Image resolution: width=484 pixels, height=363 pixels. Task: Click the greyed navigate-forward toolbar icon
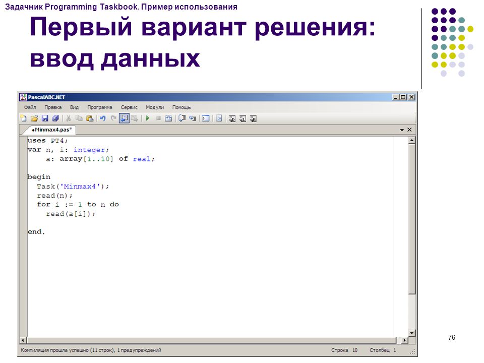pyautogui.click(x=135, y=118)
